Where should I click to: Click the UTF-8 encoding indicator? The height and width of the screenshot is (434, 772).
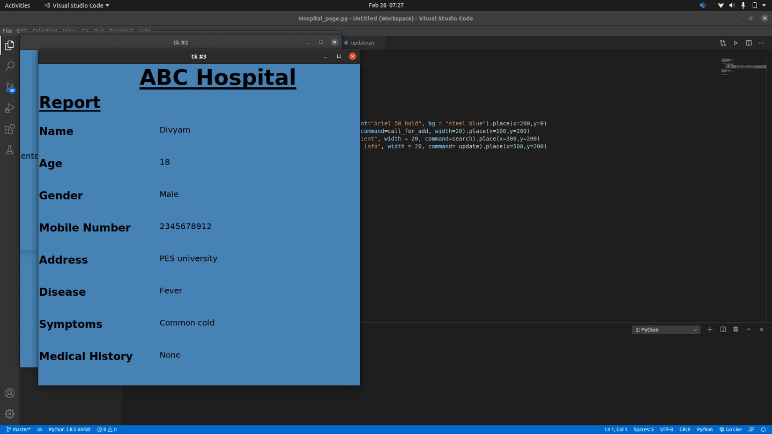[x=666, y=430]
